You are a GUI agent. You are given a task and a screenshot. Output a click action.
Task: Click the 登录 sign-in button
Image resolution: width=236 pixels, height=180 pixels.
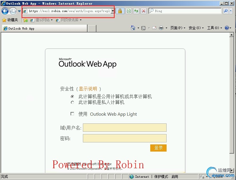tap(158, 148)
